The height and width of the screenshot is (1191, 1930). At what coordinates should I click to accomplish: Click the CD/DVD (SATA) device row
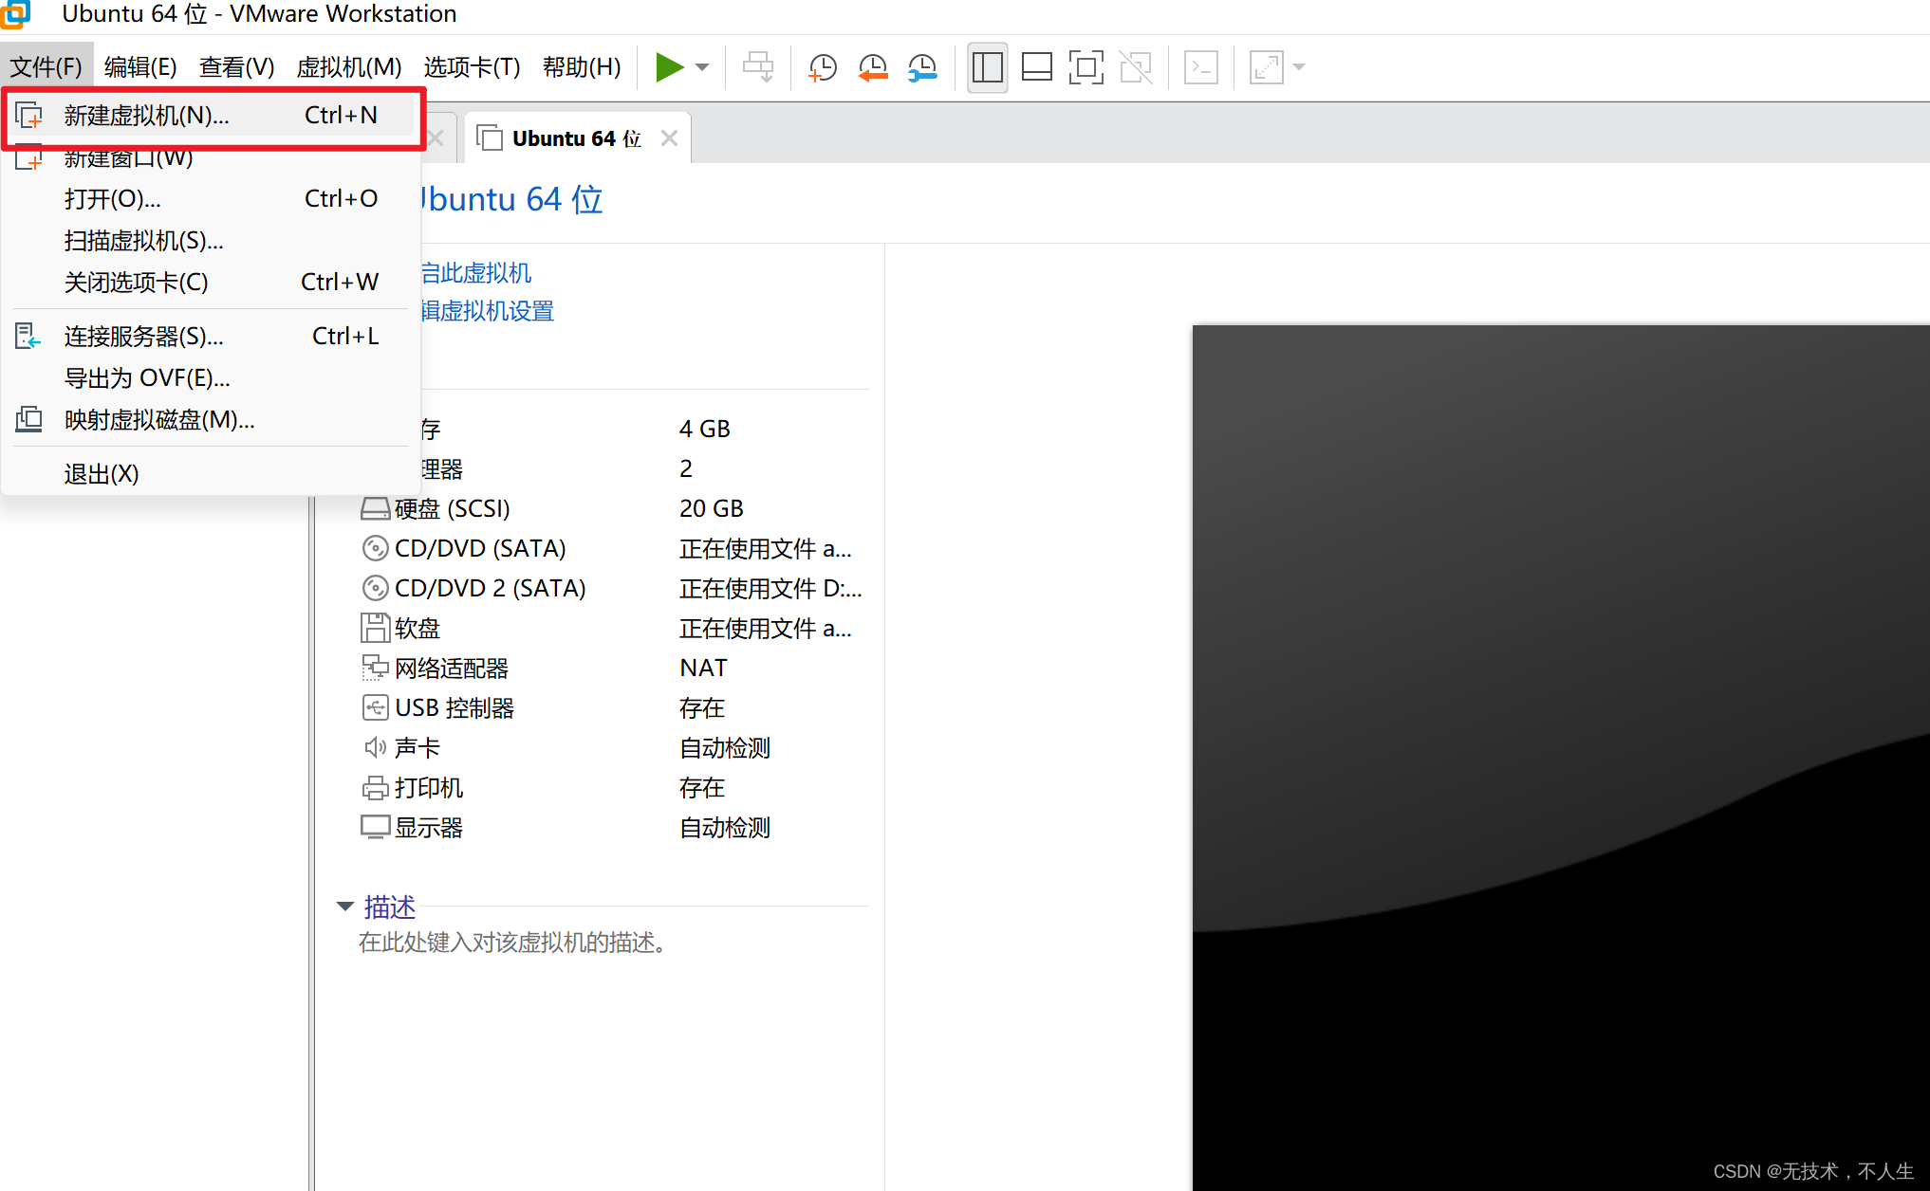click(x=612, y=549)
